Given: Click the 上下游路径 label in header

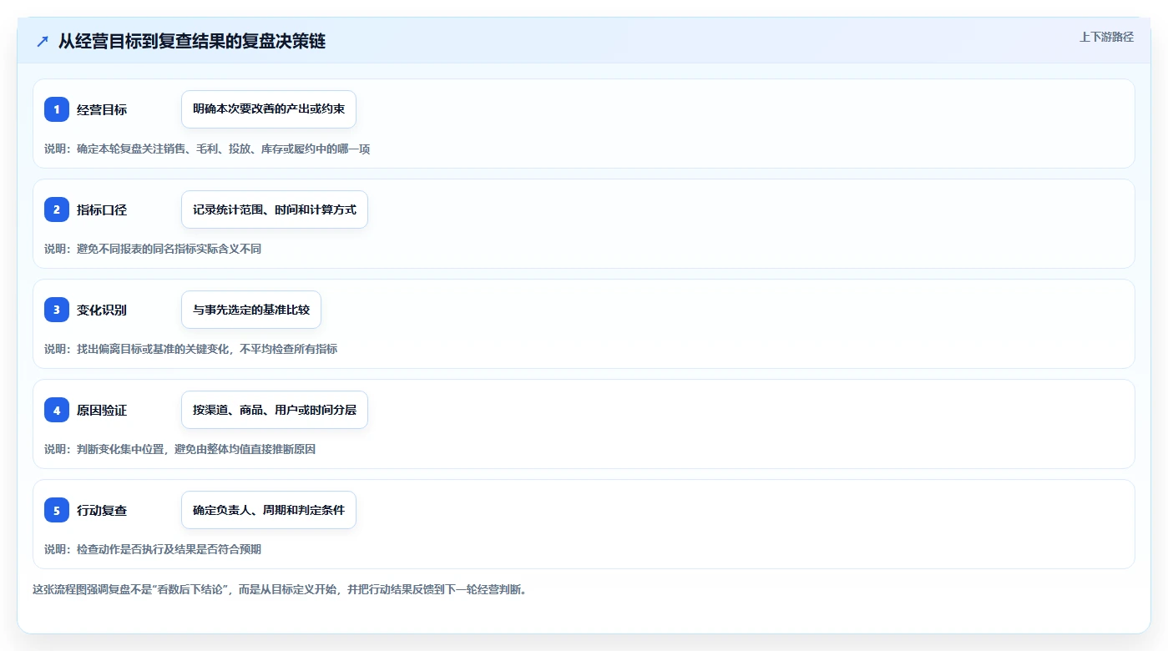Looking at the screenshot, I should point(1106,37).
